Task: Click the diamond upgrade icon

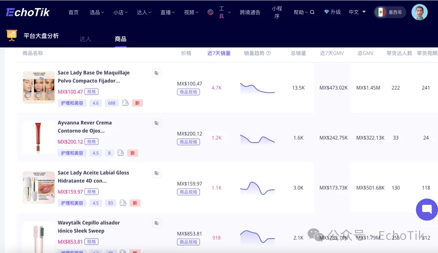Action: coord(326,12)
